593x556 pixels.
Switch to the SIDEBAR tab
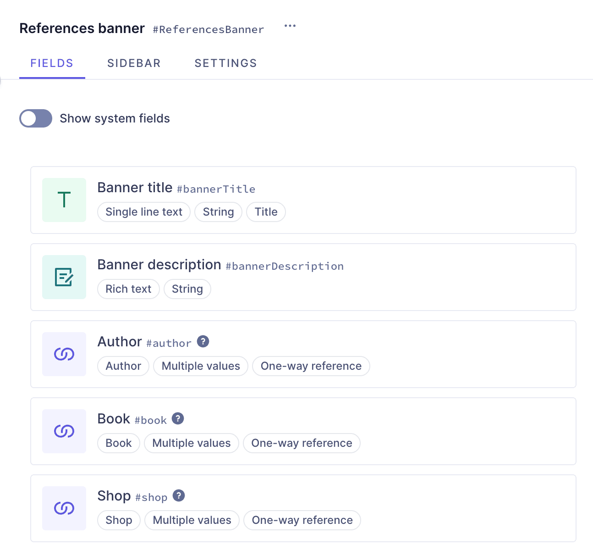click(134, 63)
